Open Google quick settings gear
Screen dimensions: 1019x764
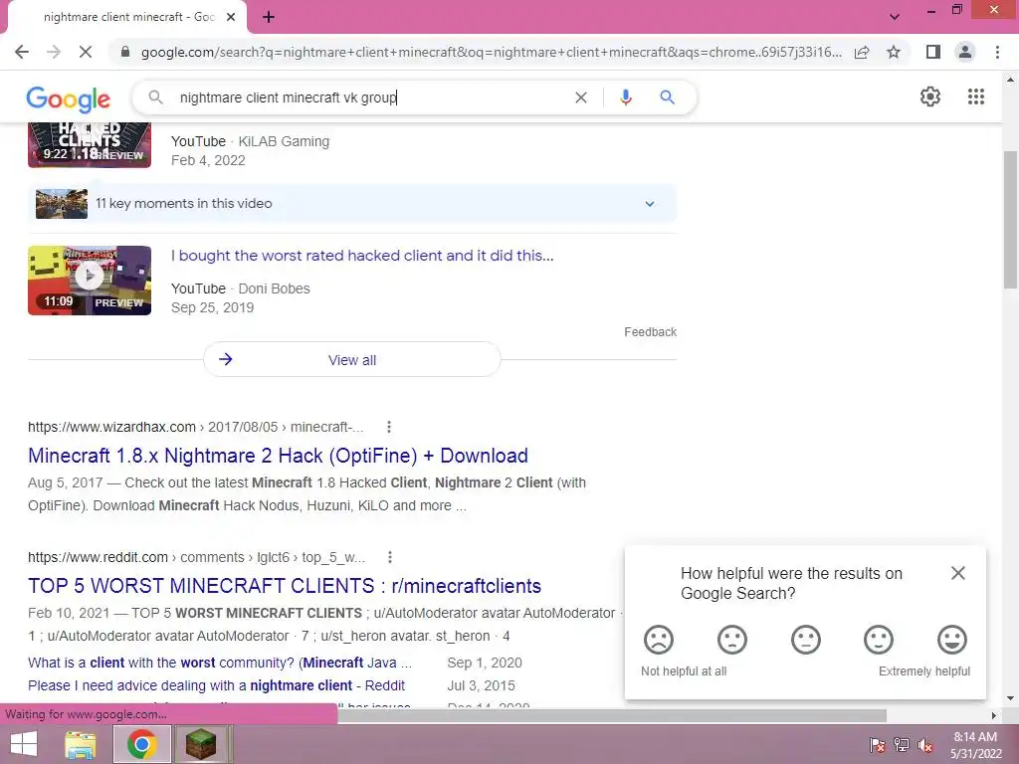[930, 96]
